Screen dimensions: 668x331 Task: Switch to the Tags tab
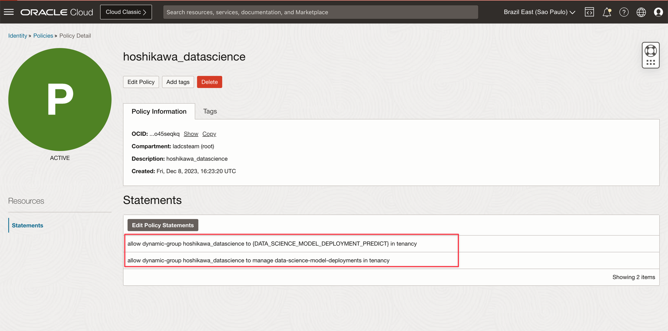pyautogui.click(x=210, y=111)
